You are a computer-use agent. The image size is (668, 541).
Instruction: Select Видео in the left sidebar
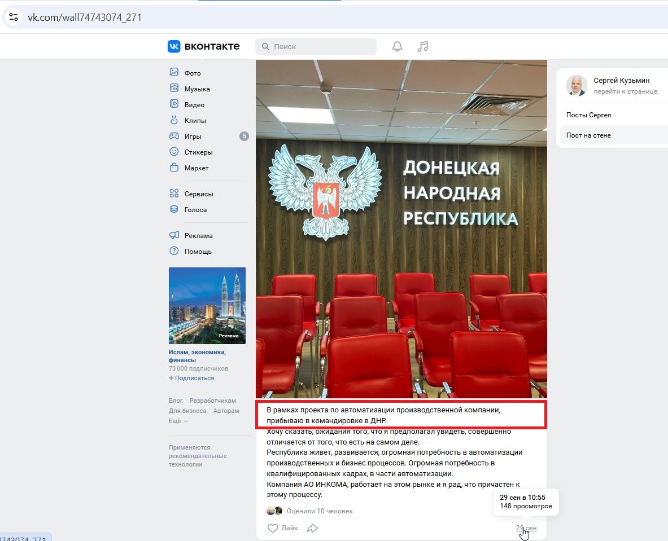point(194,104)
